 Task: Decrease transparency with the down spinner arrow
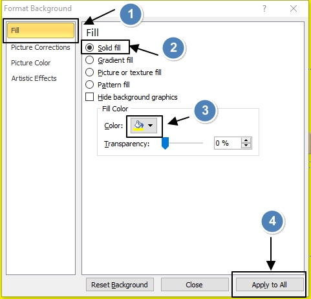tap(246, 146)
